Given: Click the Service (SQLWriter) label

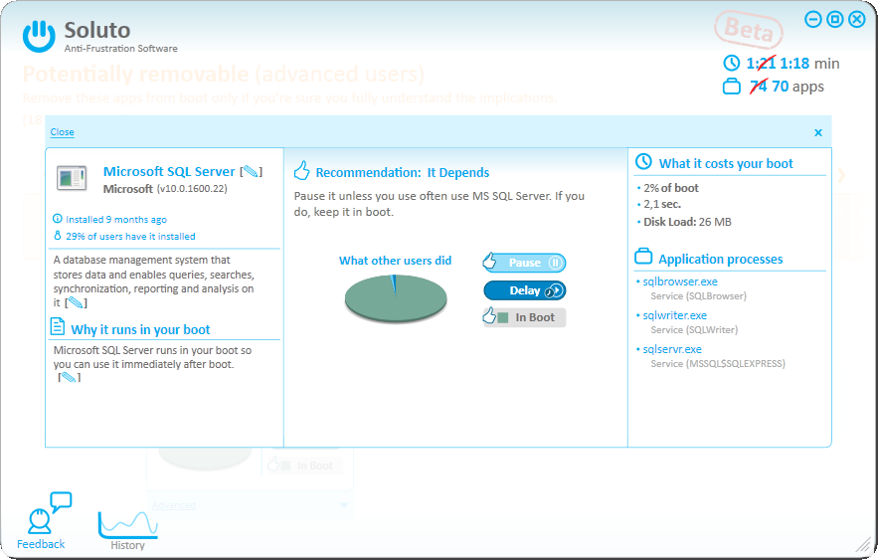Looking at the screenshot, I should (694, 330).
